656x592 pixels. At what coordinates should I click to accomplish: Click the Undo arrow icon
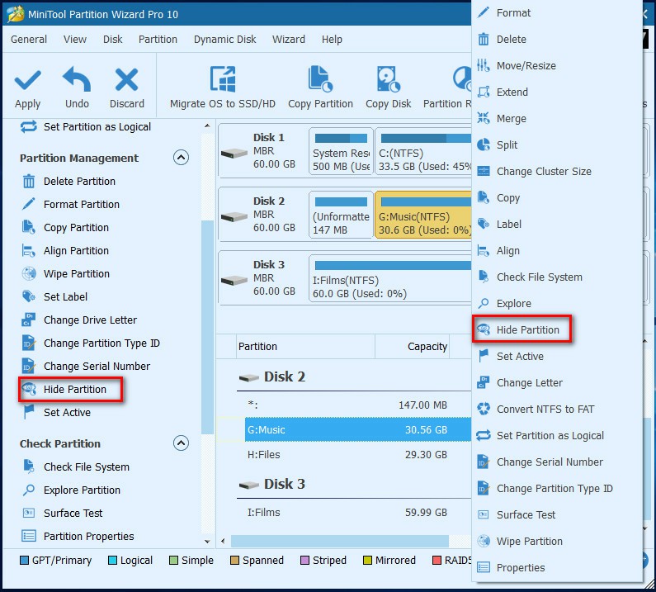[77, 81]
